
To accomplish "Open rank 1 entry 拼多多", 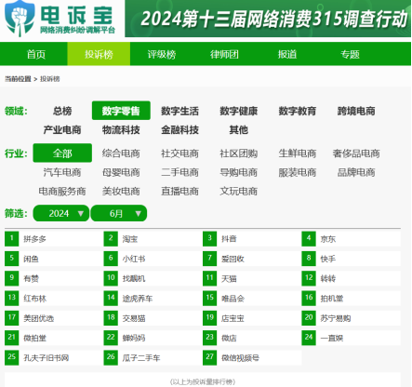I will click(x=34, y=239).
